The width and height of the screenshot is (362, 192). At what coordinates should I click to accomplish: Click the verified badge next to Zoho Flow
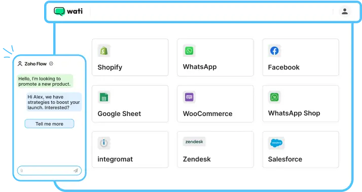pyautogui.click(x=51, y=64)
